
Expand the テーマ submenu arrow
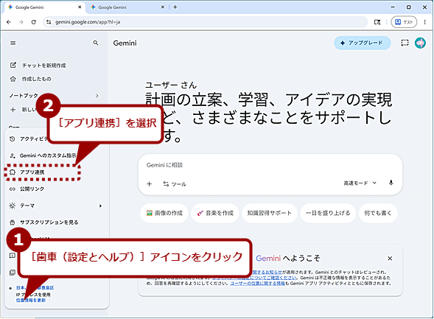(x=100, y=206)
